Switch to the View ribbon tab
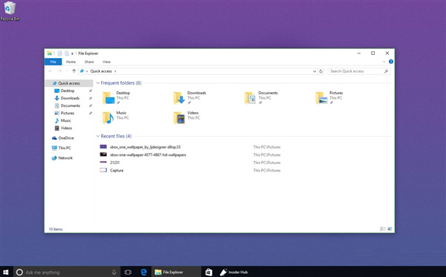 (x=106, y=62)
